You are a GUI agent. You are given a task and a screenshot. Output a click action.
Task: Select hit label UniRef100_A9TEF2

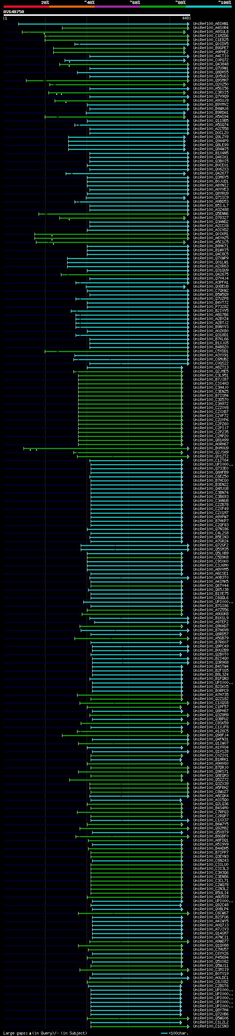click(x=211, y=622)
